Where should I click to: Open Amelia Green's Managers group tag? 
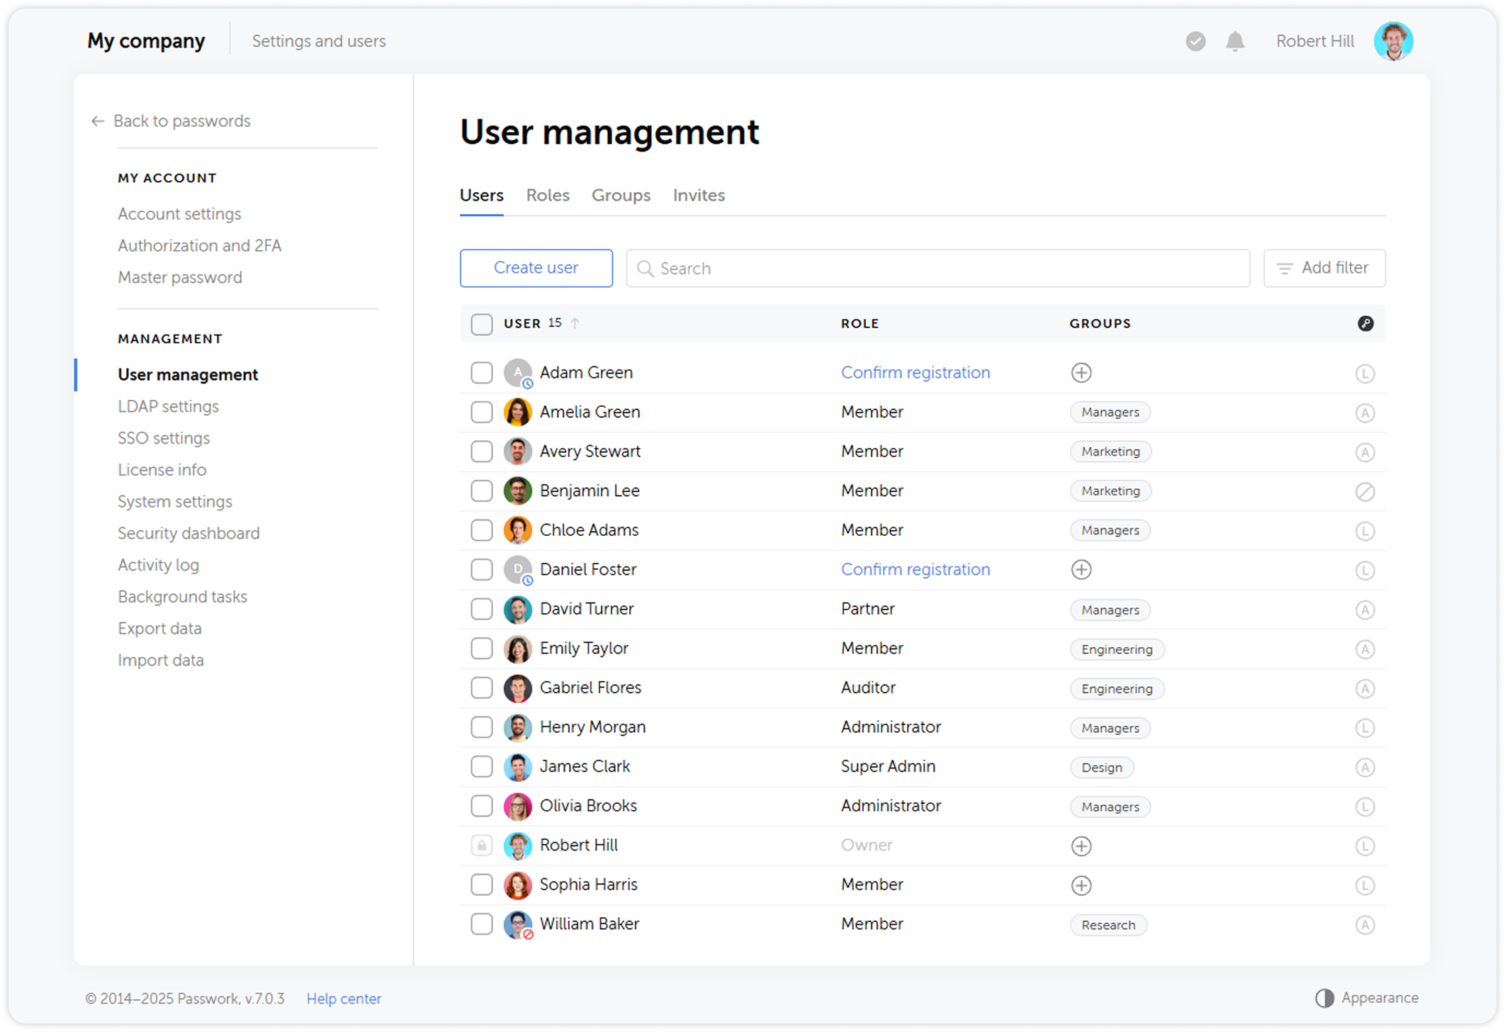pyautogui.click(x=1110, y=413)
